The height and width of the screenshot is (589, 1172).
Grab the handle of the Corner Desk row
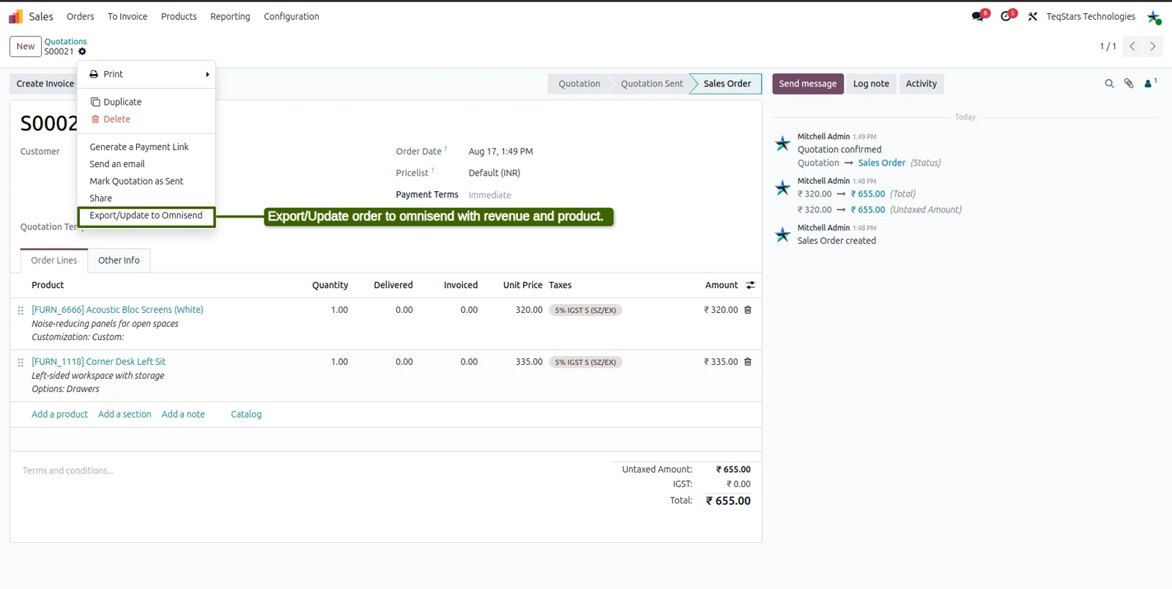pos(21,363)
